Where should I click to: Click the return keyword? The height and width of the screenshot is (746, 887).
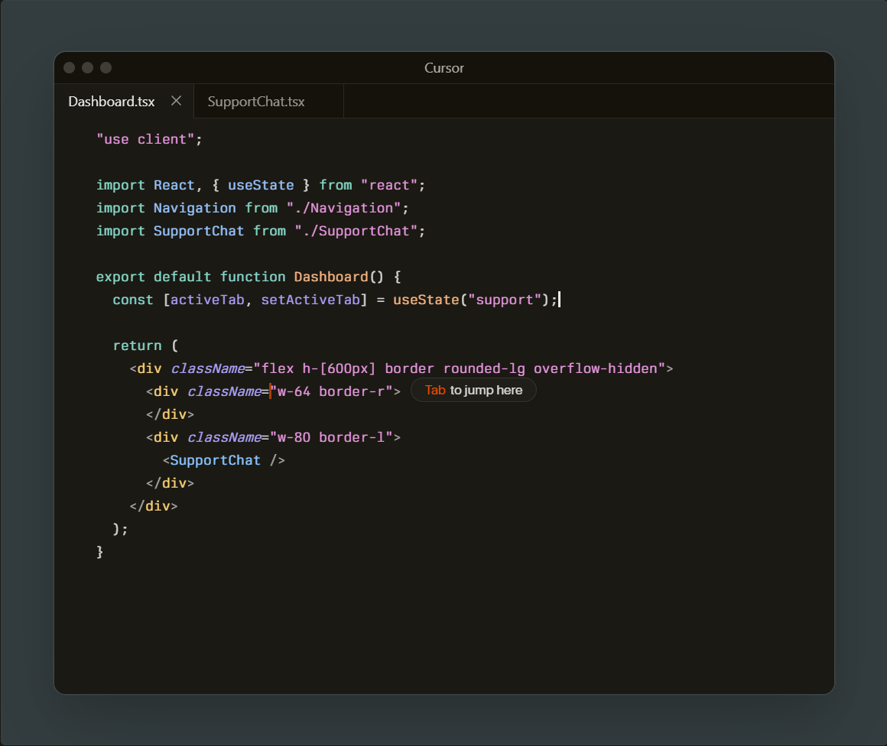(137, 345)
